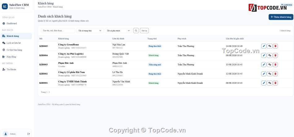Open the Tất cả trạng thái dropdown
The image size is (294, 137).
(x=90, y=31)
